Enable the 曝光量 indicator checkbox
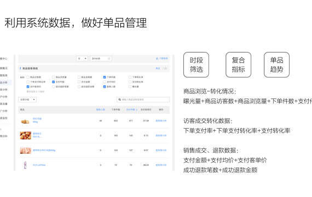Image resolution: width=312 pixels, height=197 pixels. (130, 86)
